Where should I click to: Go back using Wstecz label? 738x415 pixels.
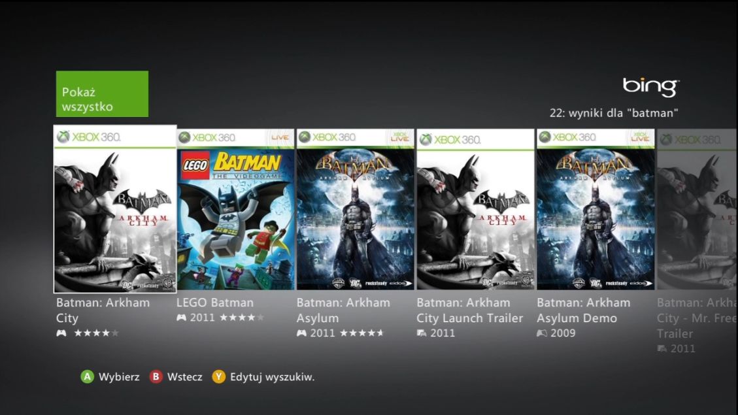(184, 377)
